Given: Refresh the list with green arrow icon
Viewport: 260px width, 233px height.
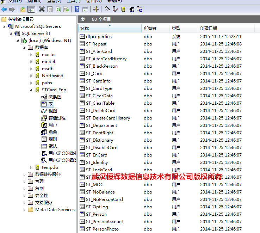Looking at the screenshot, I should (x=58, y=9).
